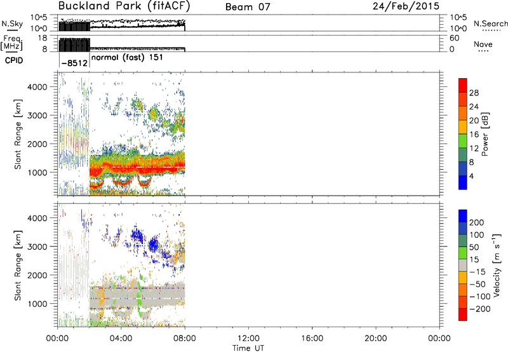The image size is (508, 352).
Task: Click the 'CPID' label
Action: (x=14, y=60)
